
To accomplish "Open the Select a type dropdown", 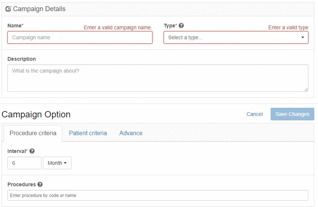I will click(x=236, y=37).
